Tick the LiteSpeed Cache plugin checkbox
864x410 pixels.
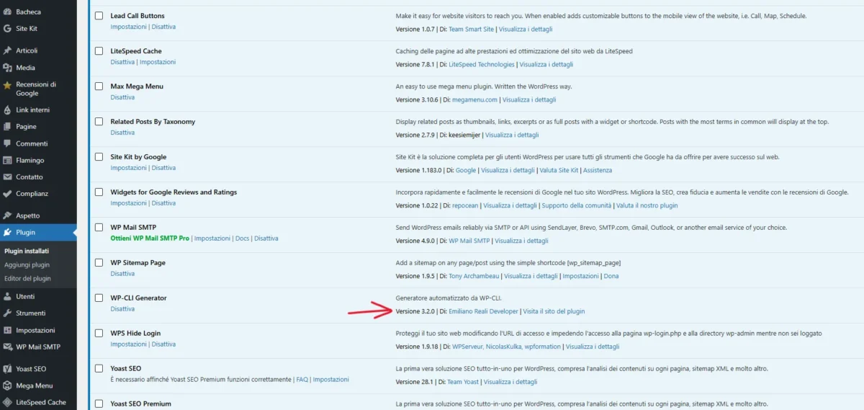point(99,51)
